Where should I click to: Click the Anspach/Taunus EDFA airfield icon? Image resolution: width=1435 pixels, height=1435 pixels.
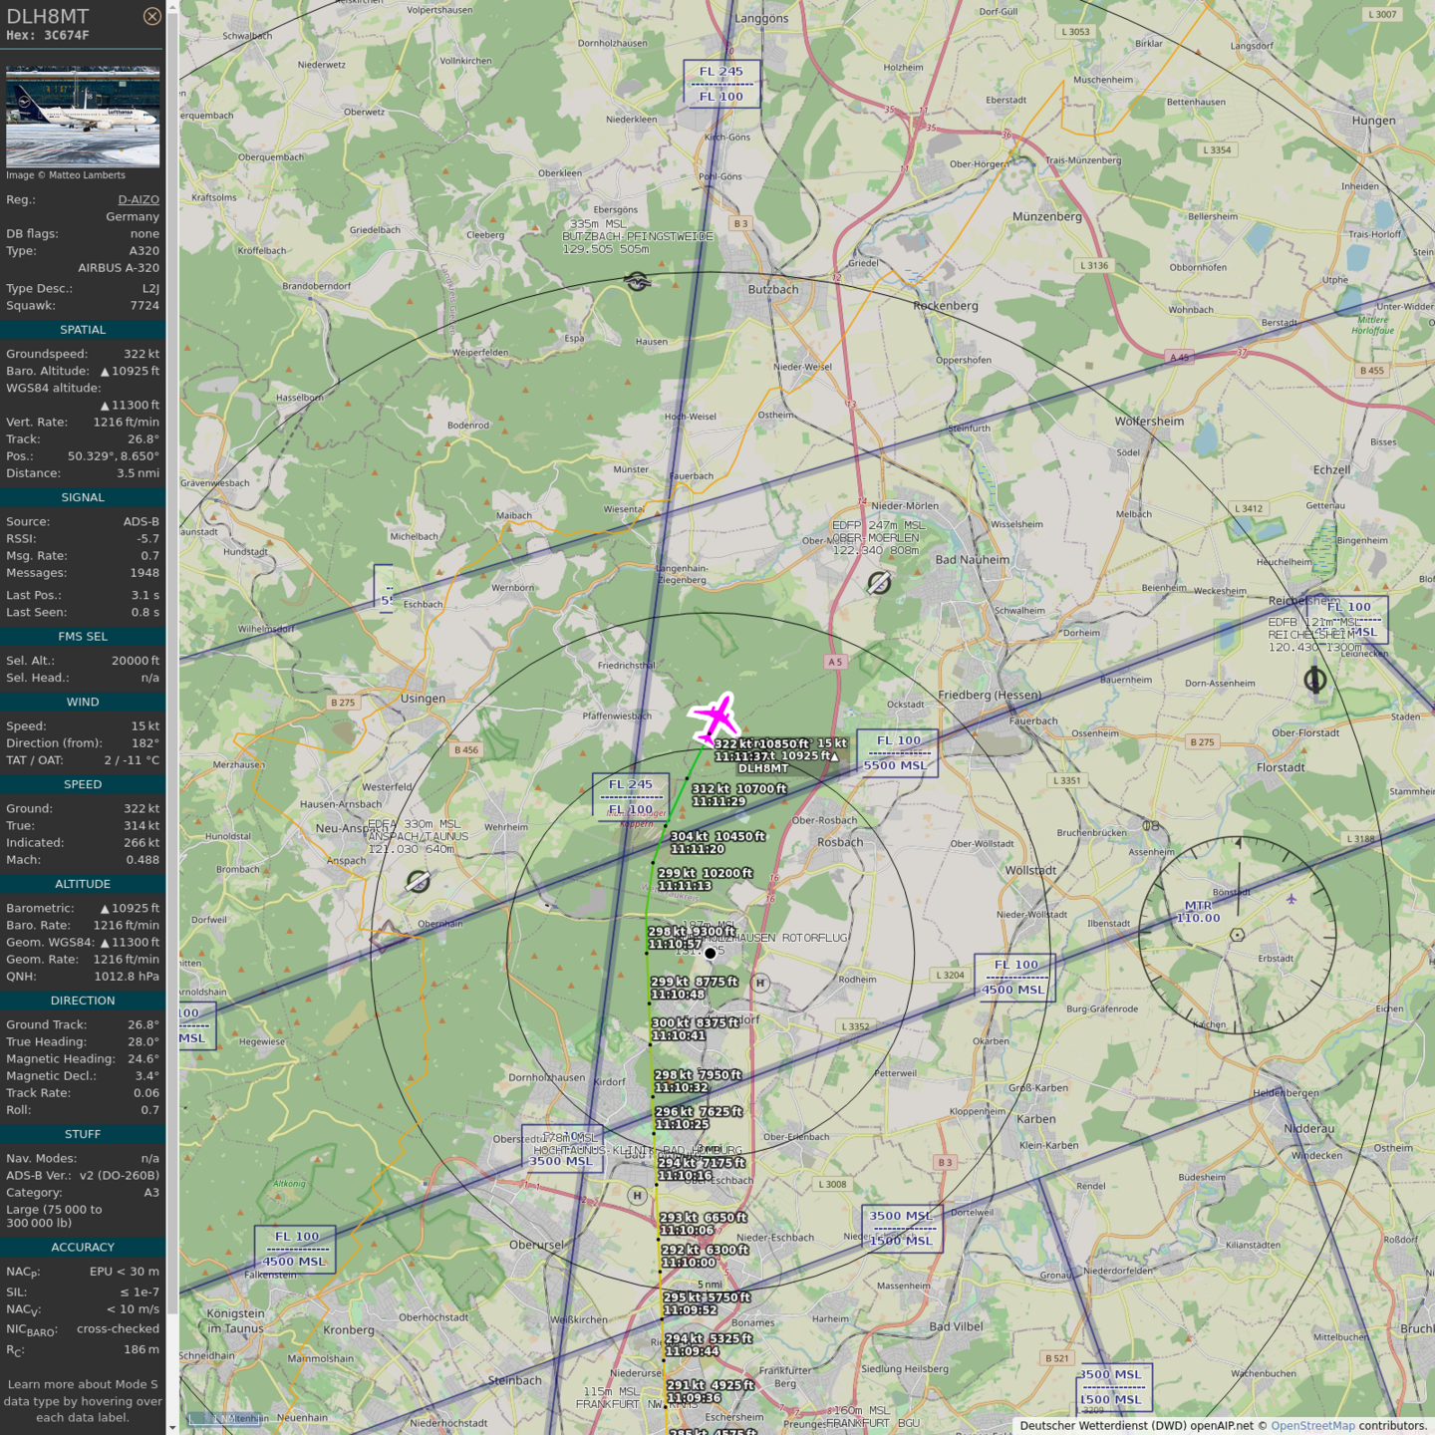[x=419, y=881]
